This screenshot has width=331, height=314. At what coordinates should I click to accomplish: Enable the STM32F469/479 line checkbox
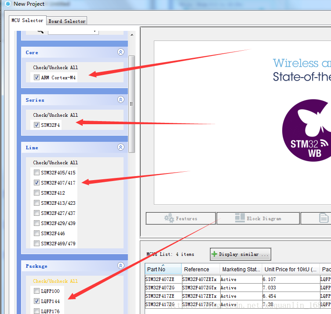pyautogui.click(x=36, y=244)
